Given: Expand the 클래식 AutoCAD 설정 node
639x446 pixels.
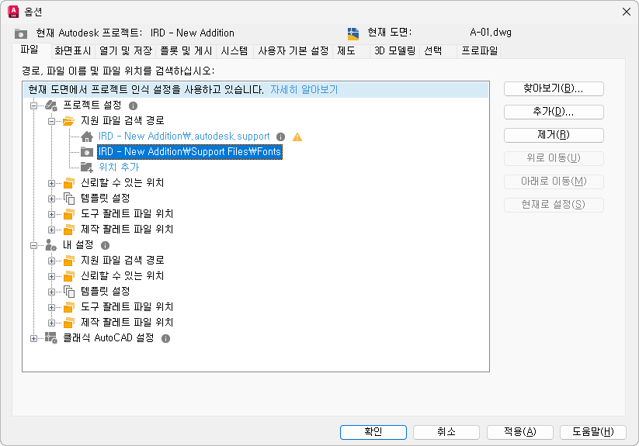Looking at the screenshot, I should point(34,338).
